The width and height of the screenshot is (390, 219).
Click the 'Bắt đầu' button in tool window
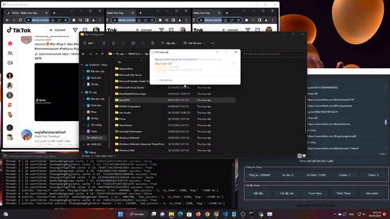pyautogui.click(x=258, y=193)
